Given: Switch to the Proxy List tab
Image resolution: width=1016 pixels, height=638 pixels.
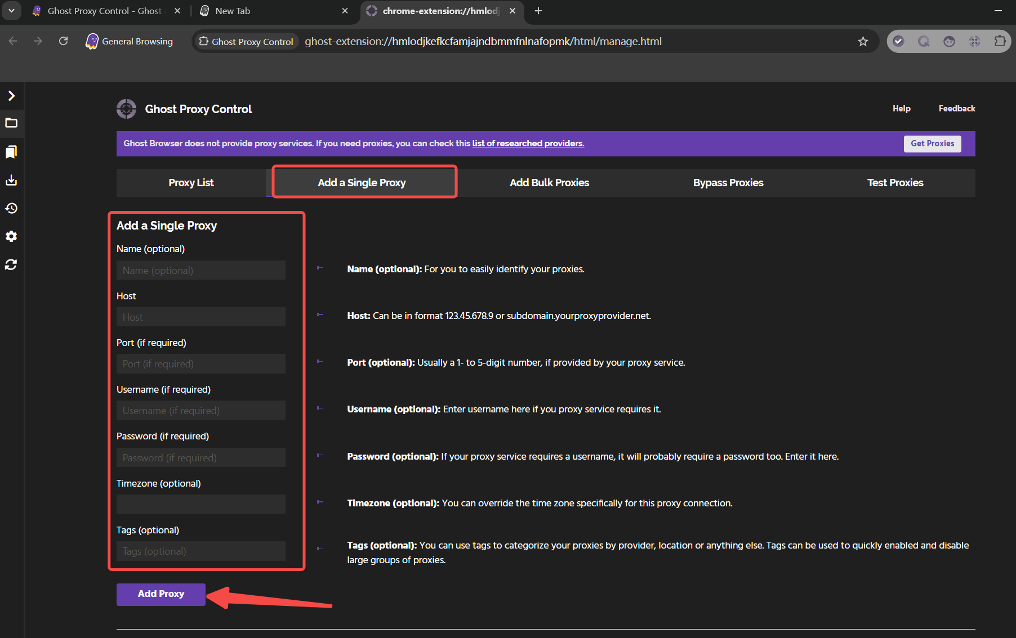Looking at the screenshot, I should (x=191, y=183).
